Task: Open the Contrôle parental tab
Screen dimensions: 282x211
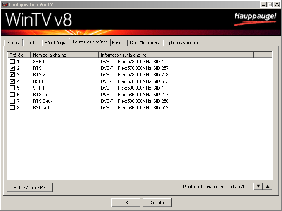Action: [x=145, y=43]
